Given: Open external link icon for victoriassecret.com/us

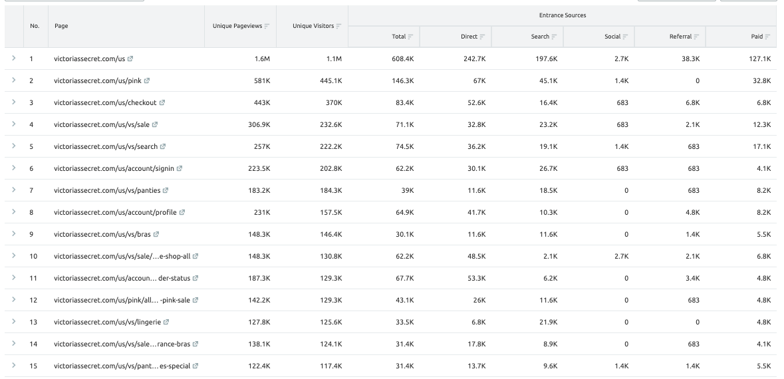Looking at the screenshot, I should point(130,59).
